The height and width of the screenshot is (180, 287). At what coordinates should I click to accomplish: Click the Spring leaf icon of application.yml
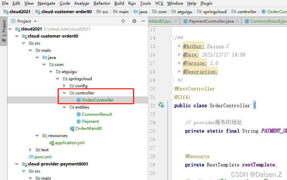[x=52, y=143]
